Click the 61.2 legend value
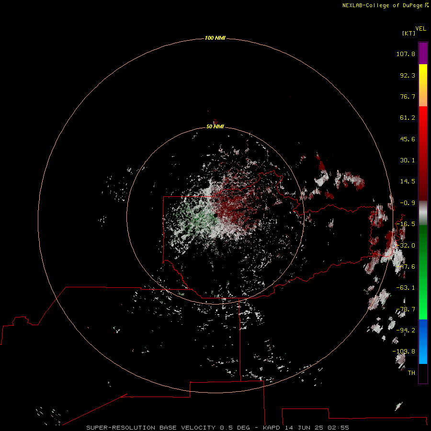Screen dimensions: 431x431 408,118
